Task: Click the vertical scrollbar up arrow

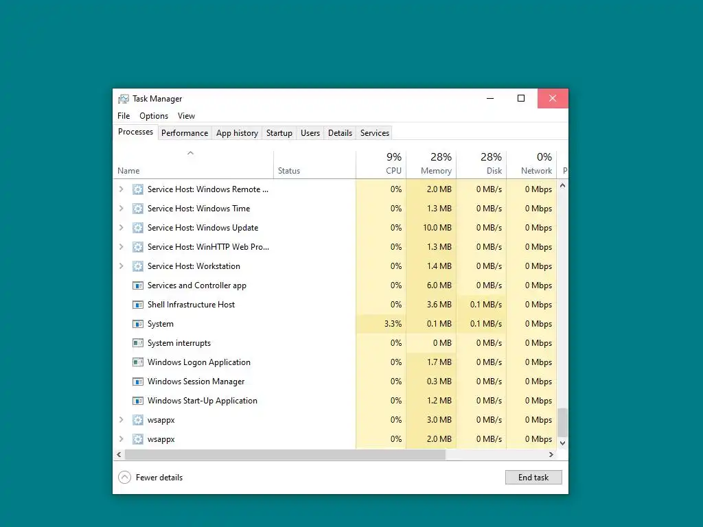Action: click(x=563, y=185)
